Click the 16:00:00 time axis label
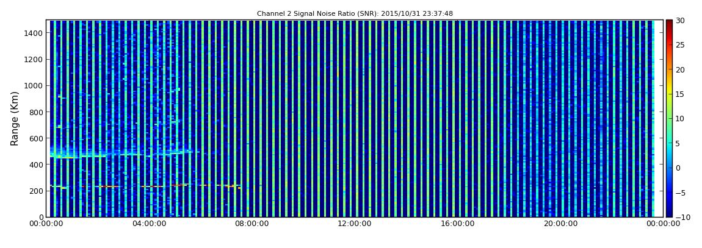 pyautogui.click(x=457, y=224)
